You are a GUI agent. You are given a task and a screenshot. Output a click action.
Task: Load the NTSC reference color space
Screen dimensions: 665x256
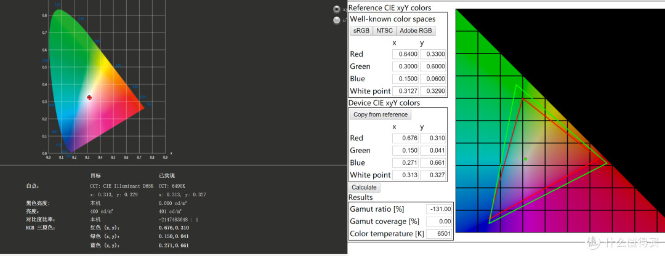(x=384, y=31)
